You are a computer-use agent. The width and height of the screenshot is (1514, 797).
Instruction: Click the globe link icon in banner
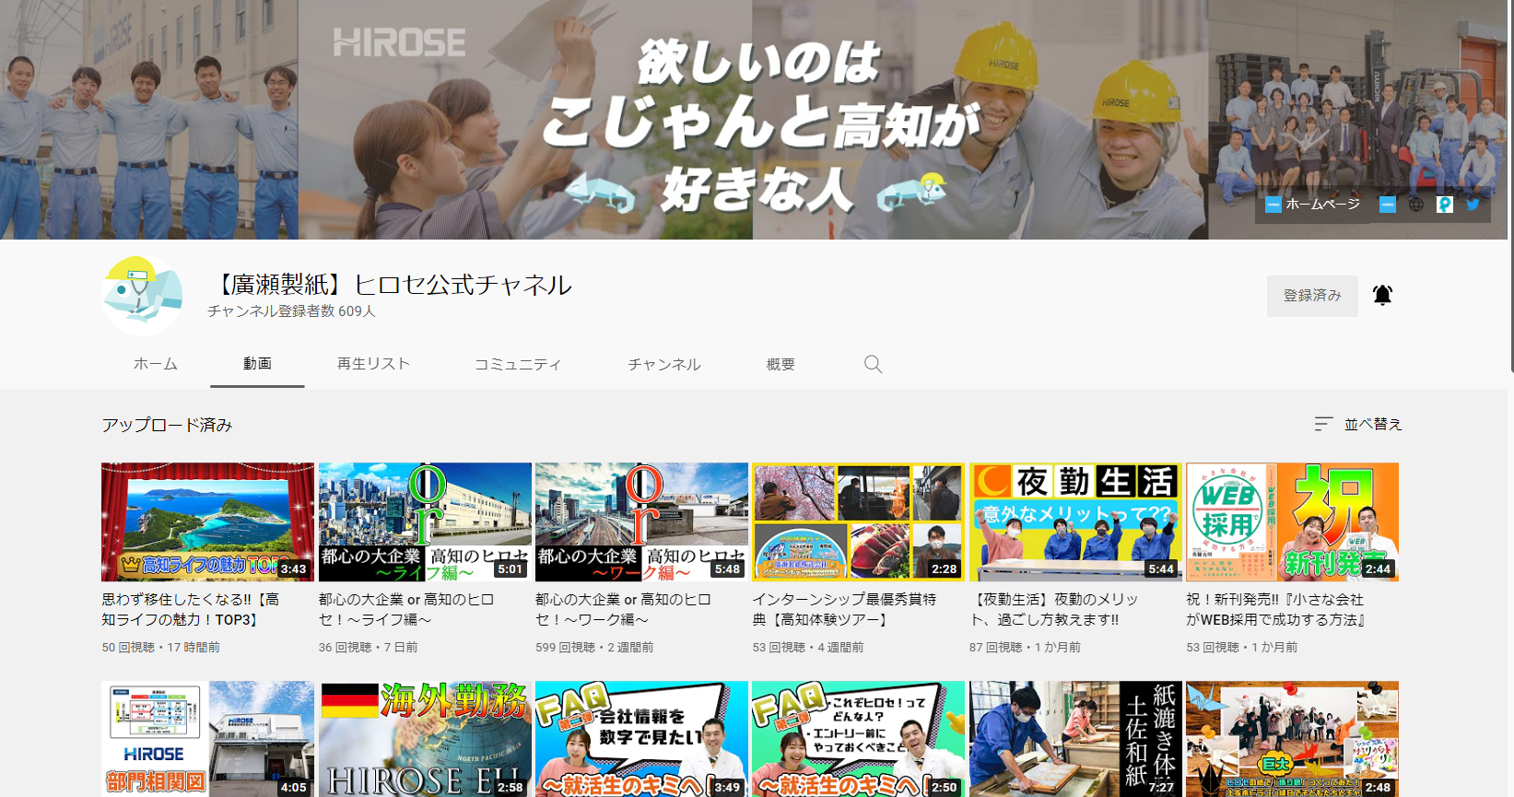pyautogui.click(x=1416, y=205)
